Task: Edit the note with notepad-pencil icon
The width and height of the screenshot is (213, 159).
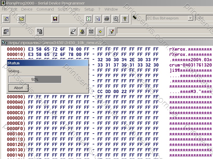Action: coord(111,32)
